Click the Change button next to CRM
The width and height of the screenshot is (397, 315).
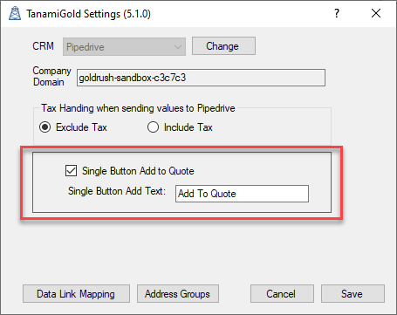[223, 46]
